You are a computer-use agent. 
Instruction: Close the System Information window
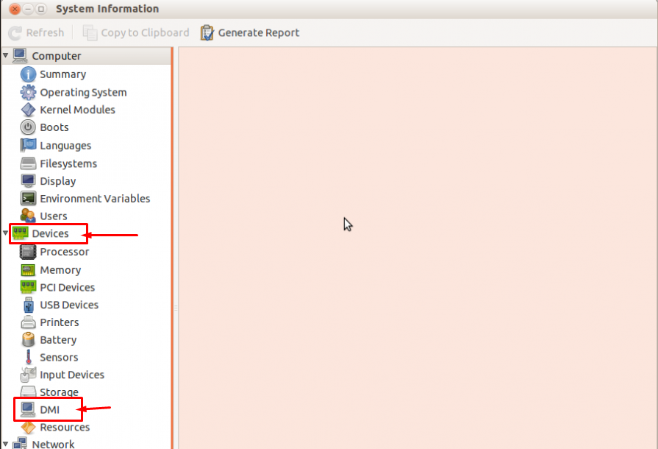15,9
